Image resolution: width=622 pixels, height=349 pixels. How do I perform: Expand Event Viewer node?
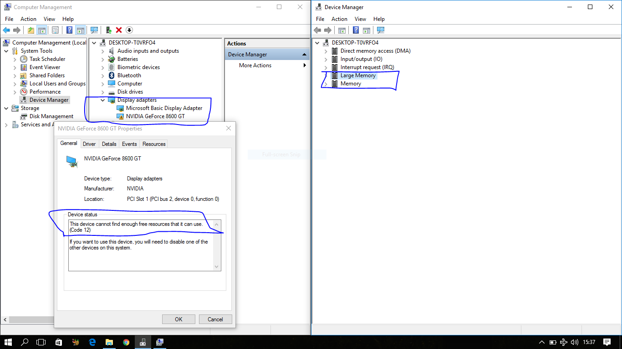(15, 67)
